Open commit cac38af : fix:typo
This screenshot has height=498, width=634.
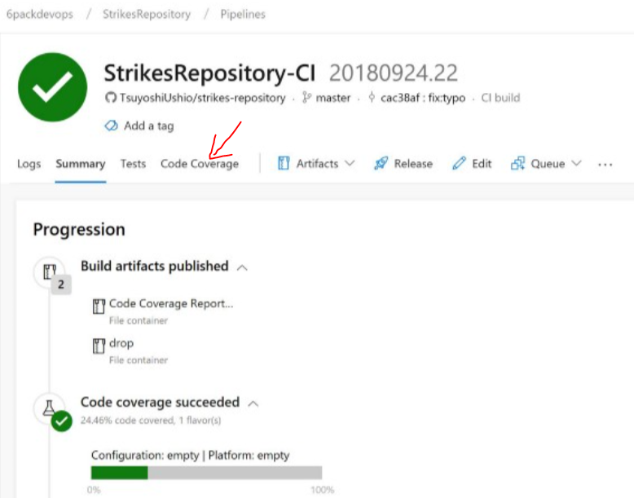point(423,98)
